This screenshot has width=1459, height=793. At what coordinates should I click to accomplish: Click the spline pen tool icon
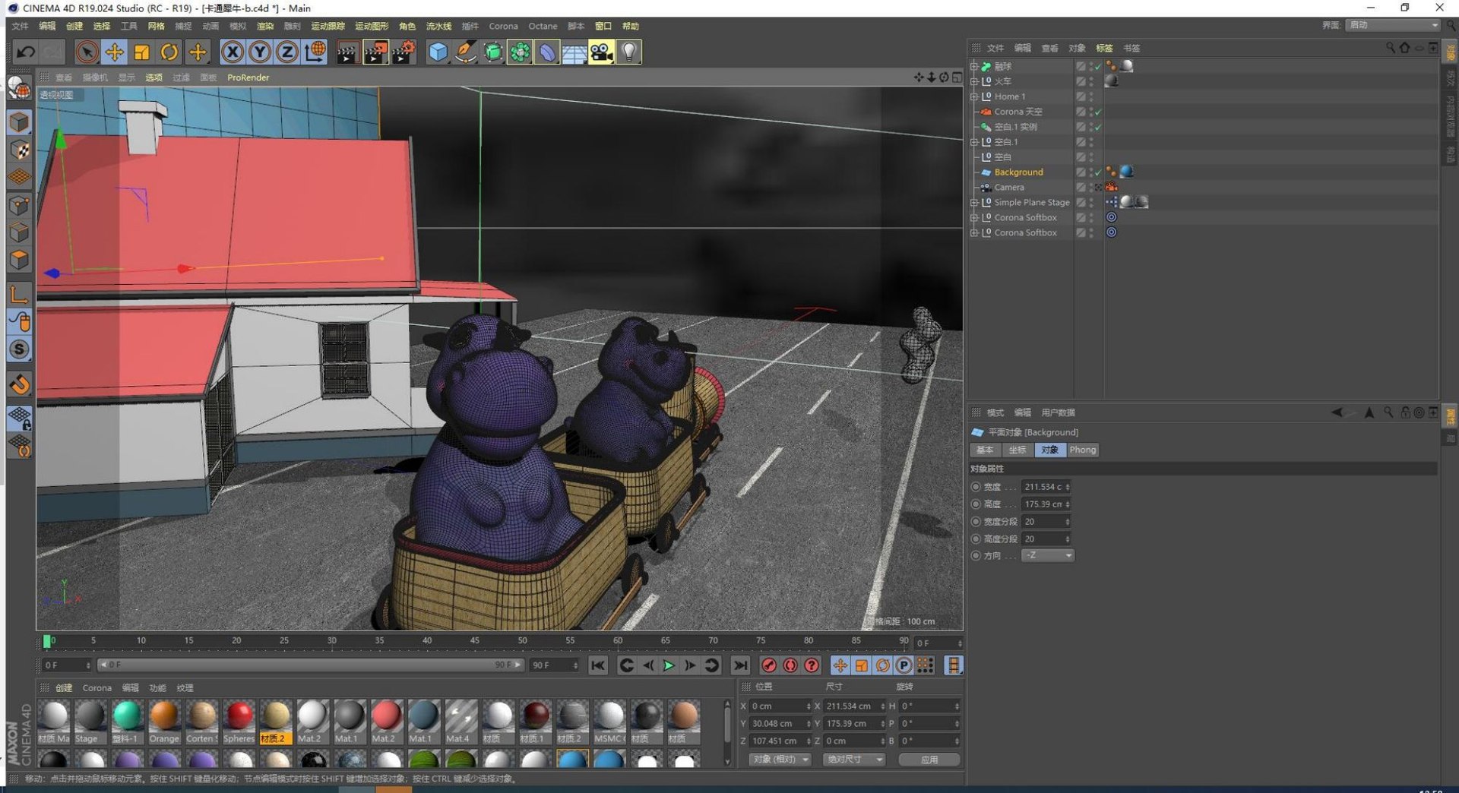466,52
